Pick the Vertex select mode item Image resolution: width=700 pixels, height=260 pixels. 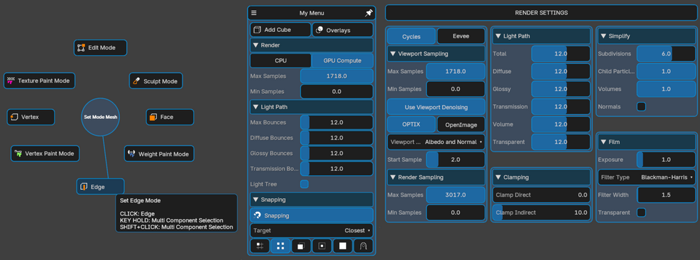click(x=31, y=117)
